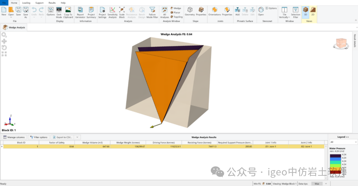
Task: Collapse the ribbon with the chevron
Action: (x=356, y=20)
